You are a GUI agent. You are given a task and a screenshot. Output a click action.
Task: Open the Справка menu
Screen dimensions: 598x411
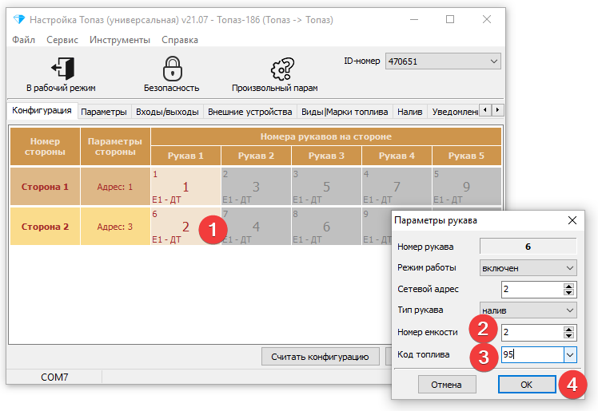[x=180, y=40]
